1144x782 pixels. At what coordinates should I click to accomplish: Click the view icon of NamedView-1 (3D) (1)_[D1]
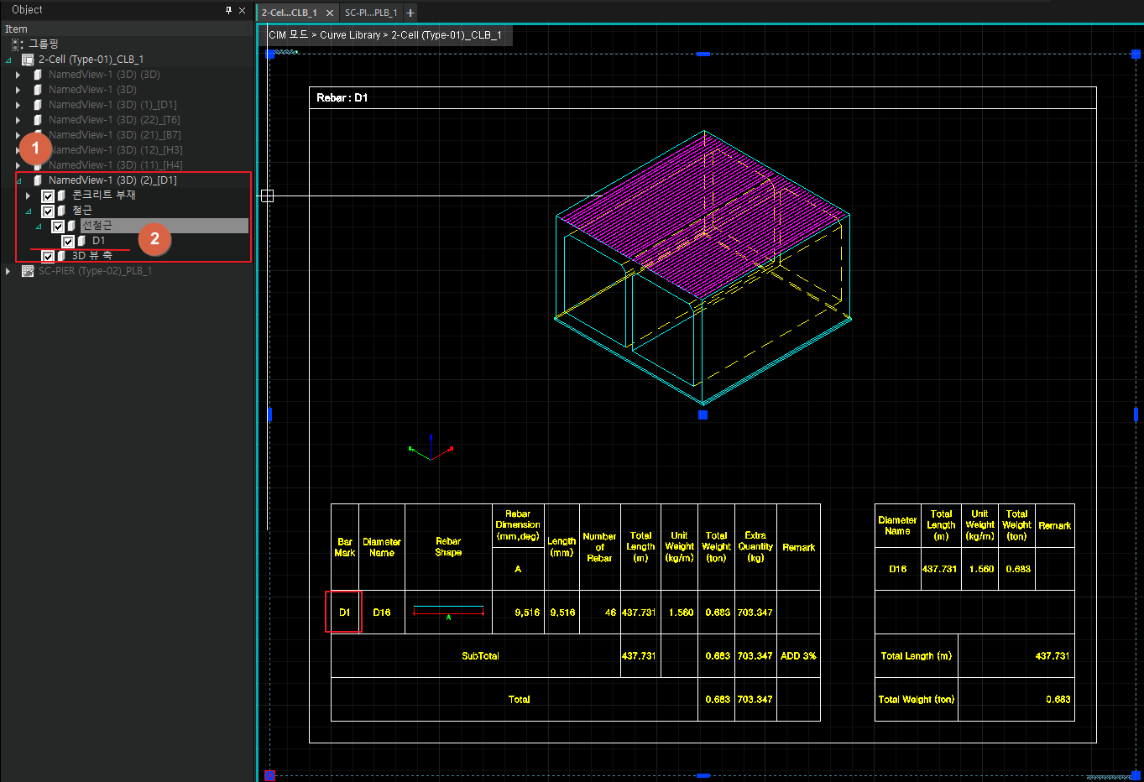(x=38, y=105)
